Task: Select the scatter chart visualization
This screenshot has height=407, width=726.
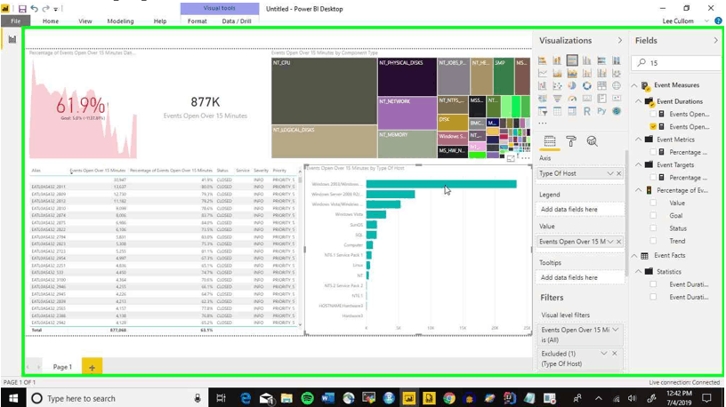Action: click(x=557, y=85)
